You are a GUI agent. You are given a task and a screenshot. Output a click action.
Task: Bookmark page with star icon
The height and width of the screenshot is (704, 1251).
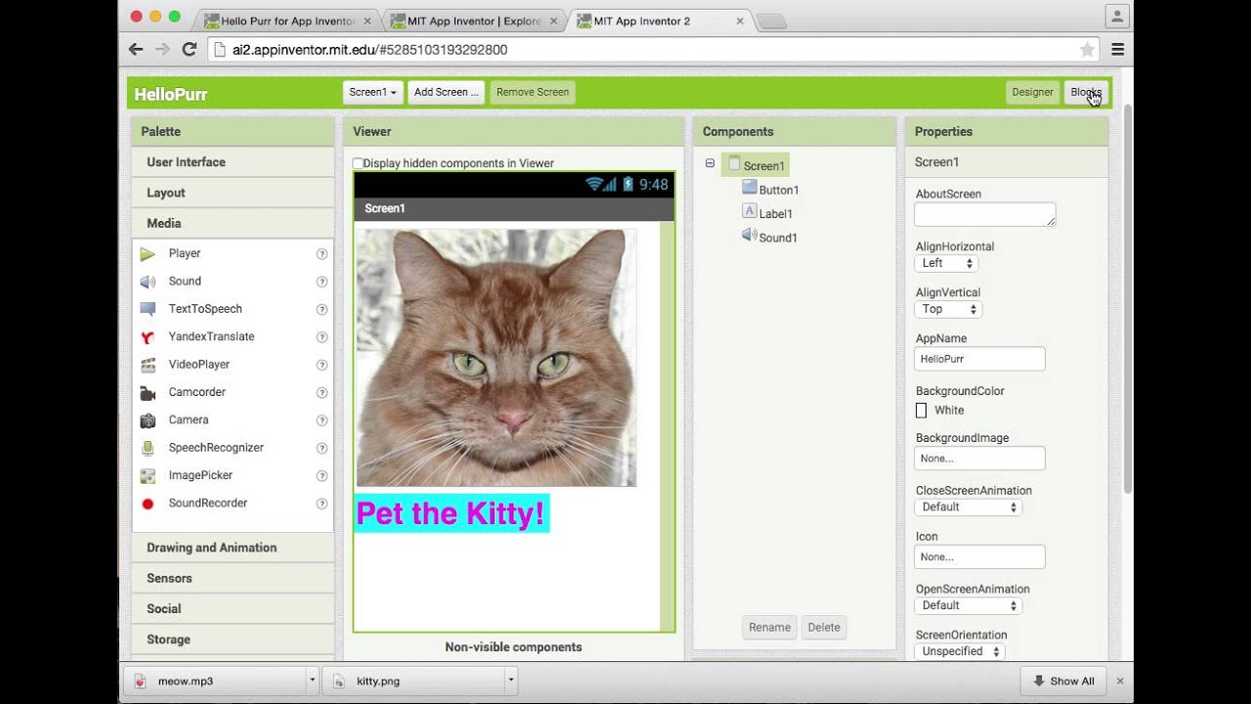point(1087,49)
